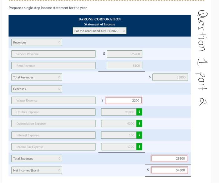The height and width of the screenshot is (183, 219).
Task: Open the statement period dropdown
Action: point(99,31)
